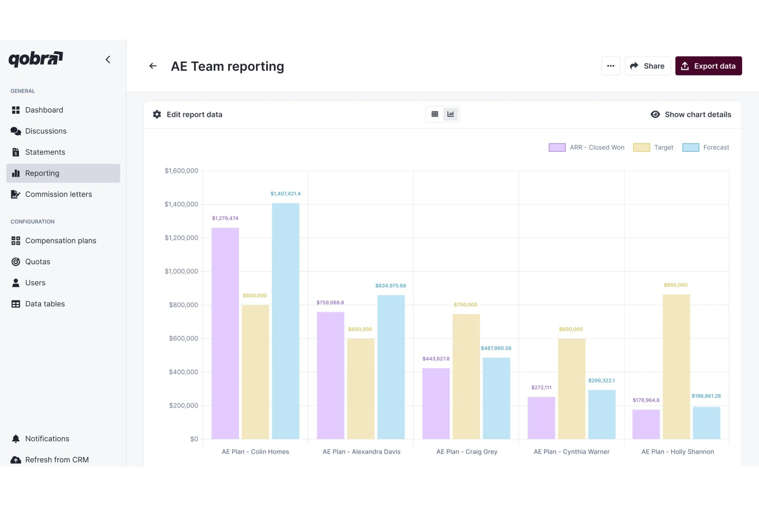This screenshot has height=506, width=759.
Task: Open Commission letters
Action: click(63, 194)
